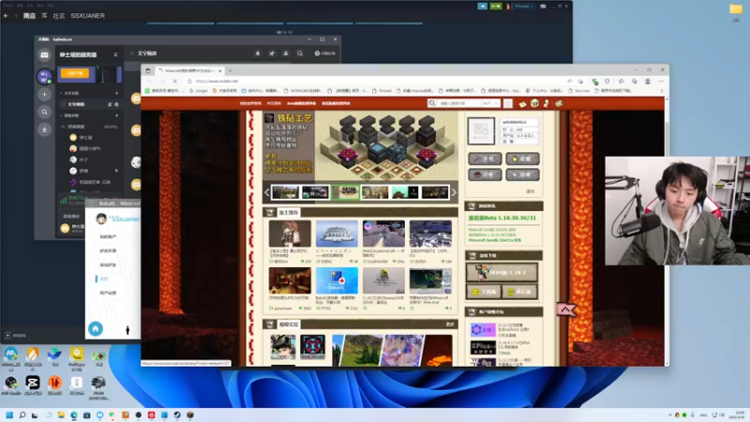Open search in Kaiheila channel header

tap(300, 53)
